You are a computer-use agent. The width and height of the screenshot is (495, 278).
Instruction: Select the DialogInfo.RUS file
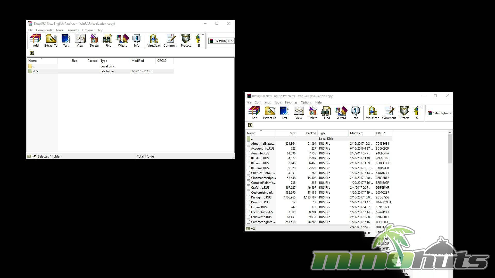[261, 197]
